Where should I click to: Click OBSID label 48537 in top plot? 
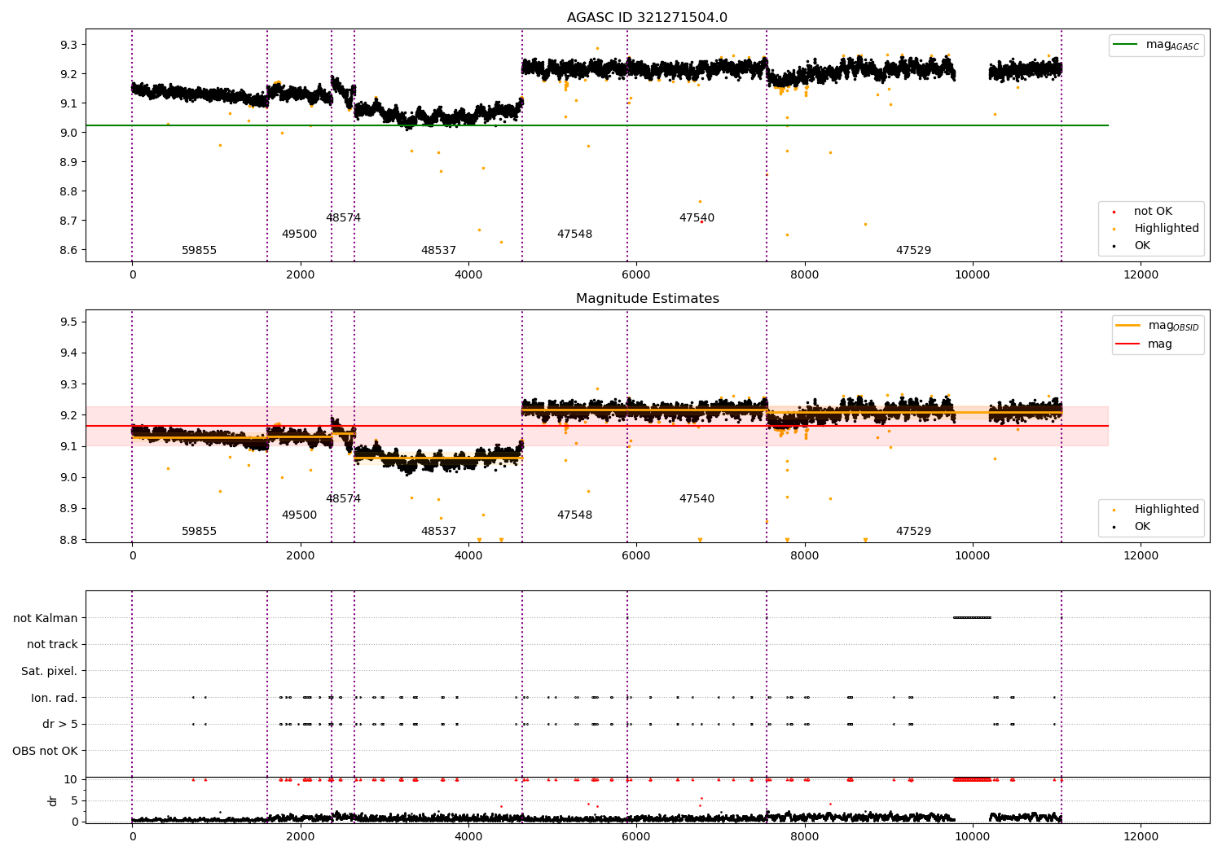coord(438,251)
